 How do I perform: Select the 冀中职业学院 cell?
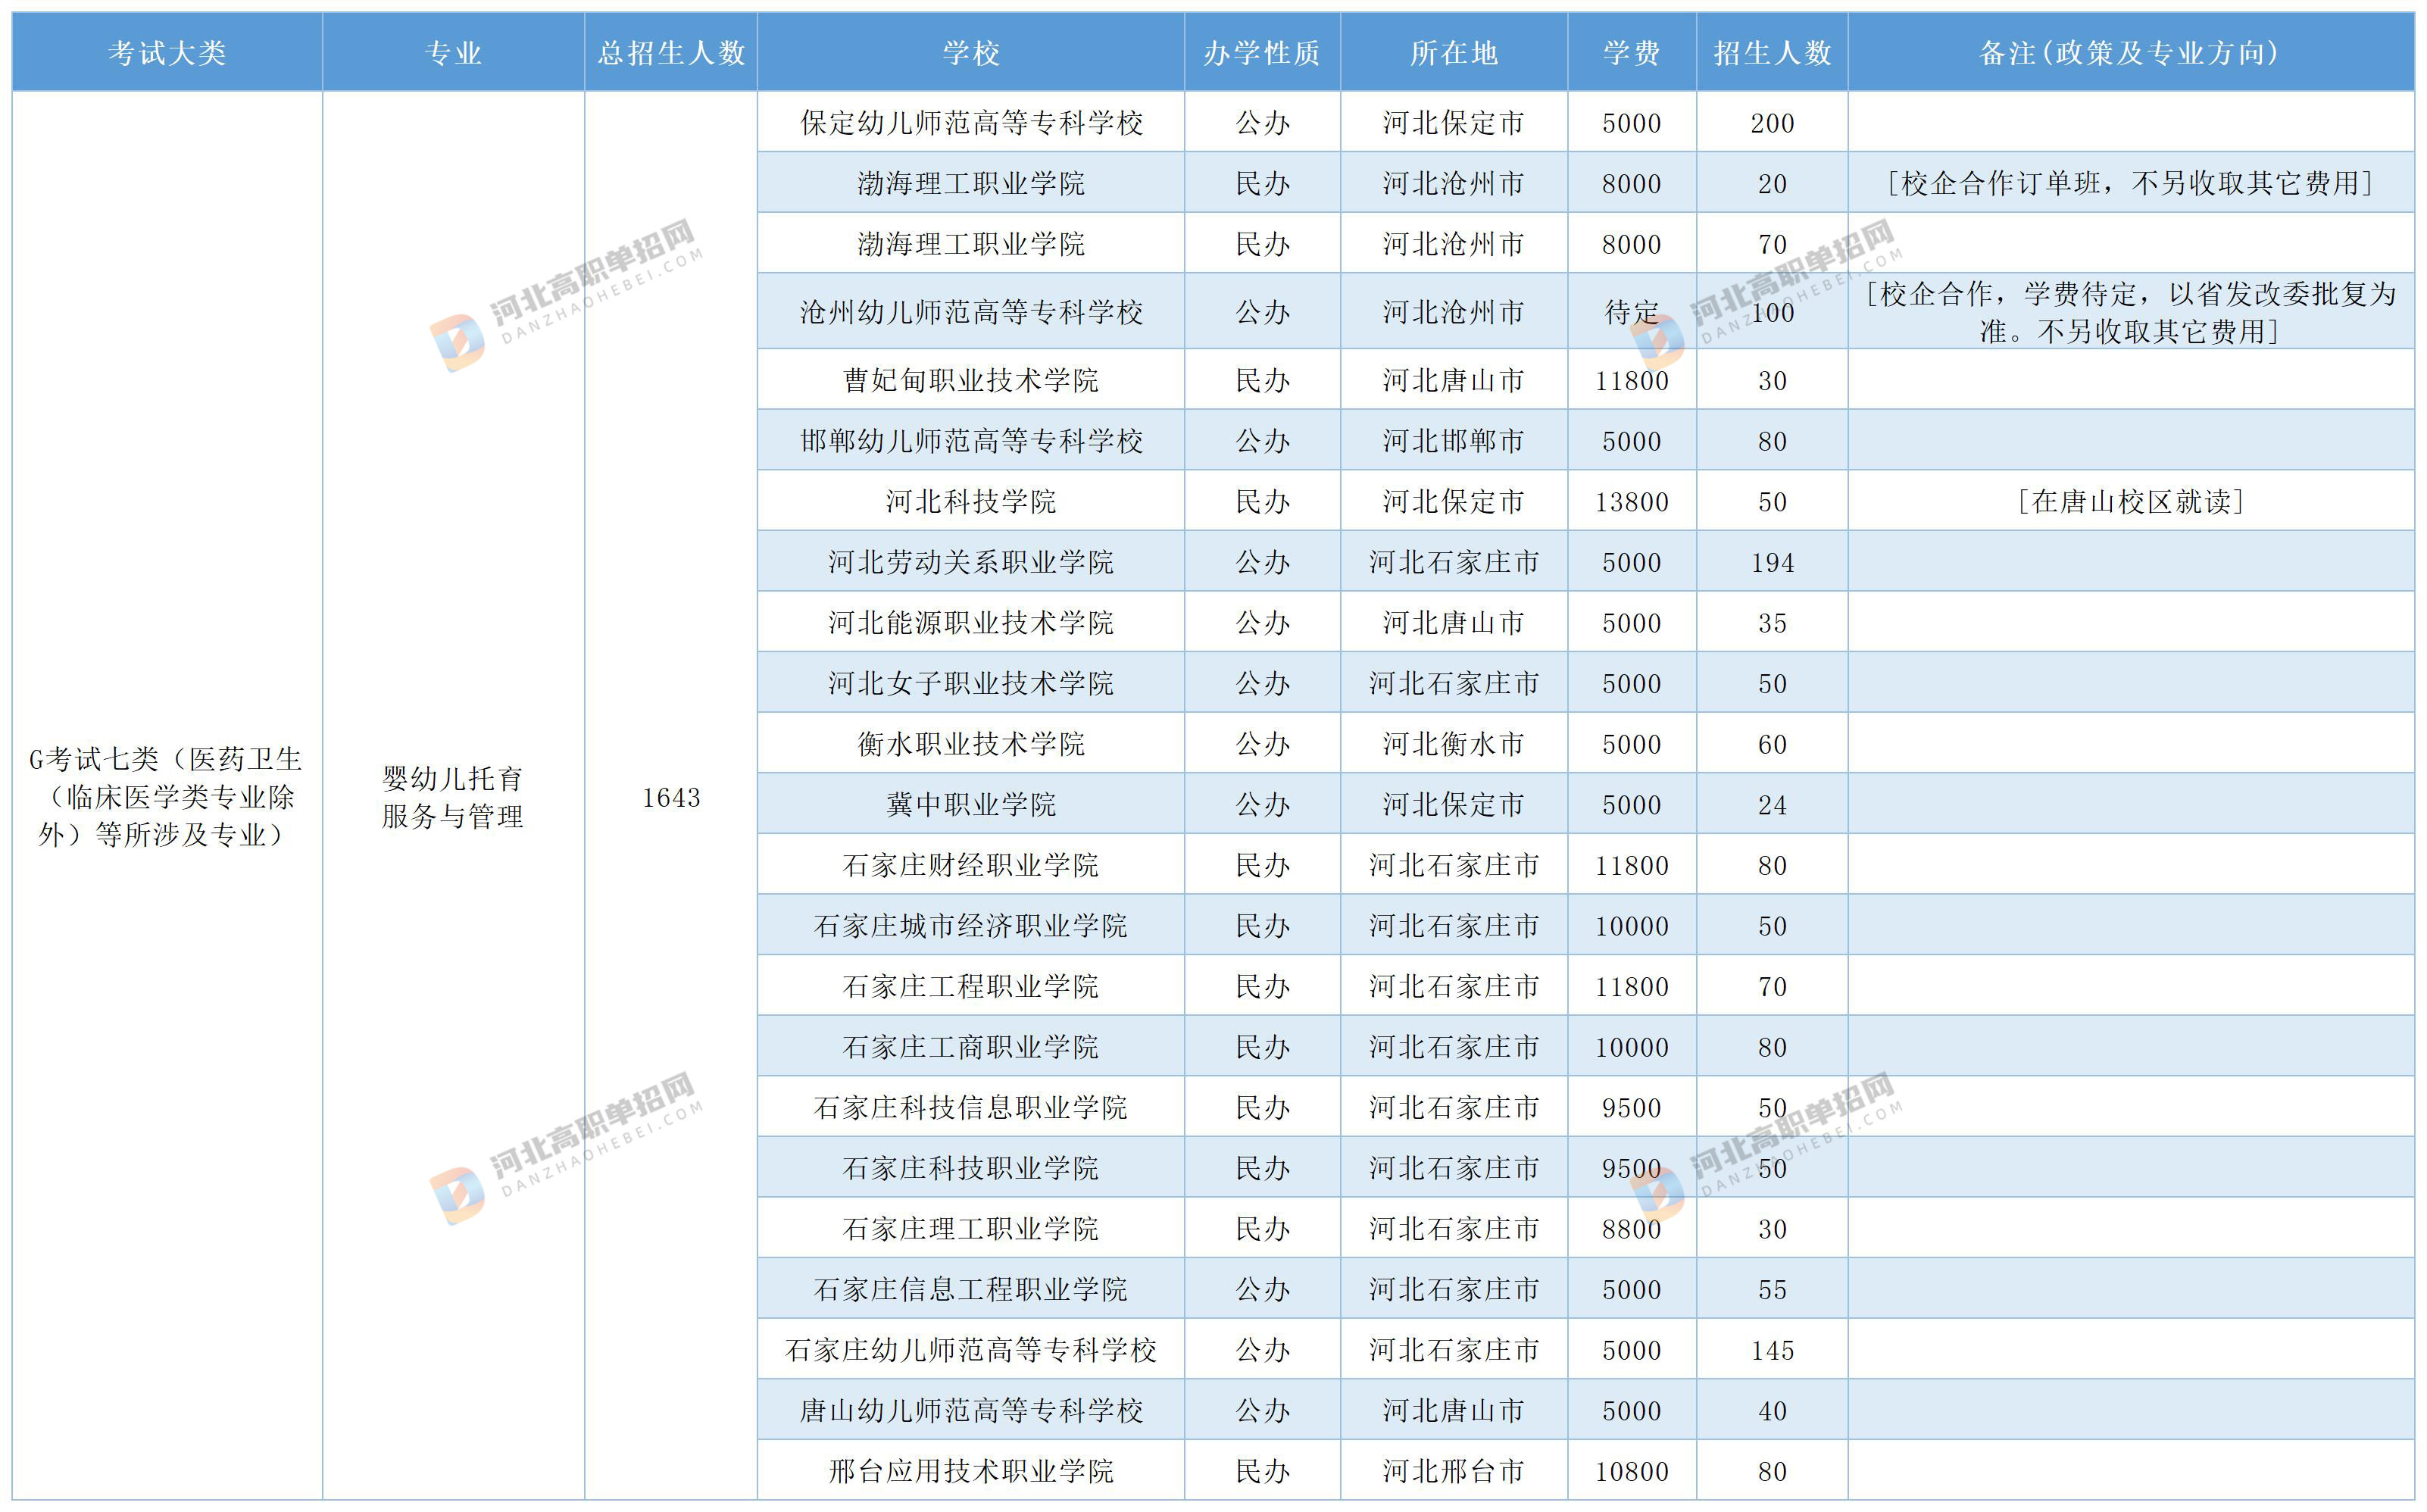[x=971, y=803]
